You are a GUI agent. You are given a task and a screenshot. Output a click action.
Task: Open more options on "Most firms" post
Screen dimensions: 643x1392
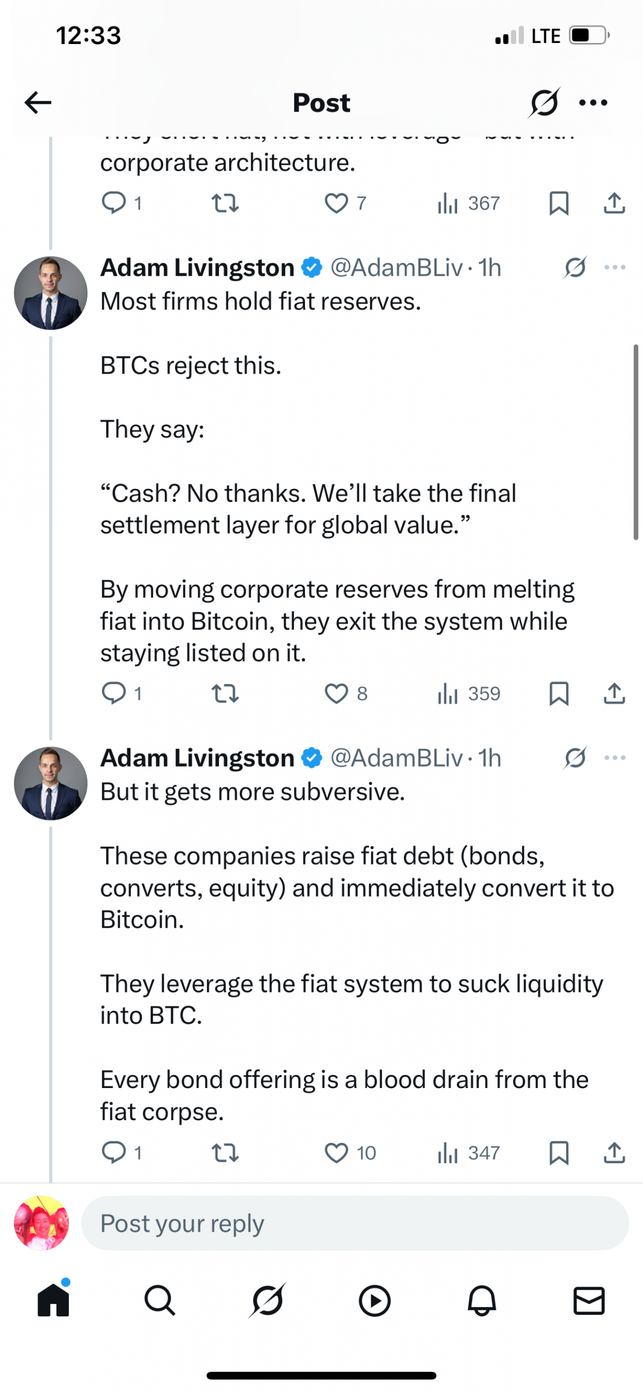[615, 268]
